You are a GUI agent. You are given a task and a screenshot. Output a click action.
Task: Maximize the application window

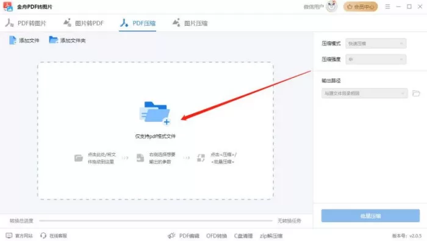point(409,7)
